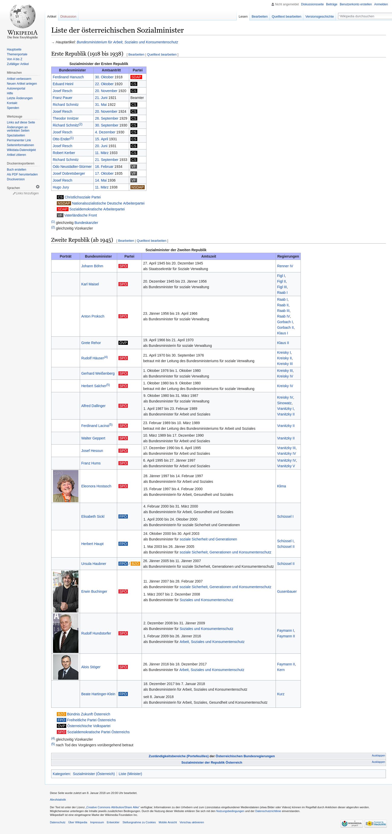Image resolution: width=392 pixels, height=834 pixels.
Task: Open Eleonora Hostasch portrait thumbnail
Action: point(66,486)
